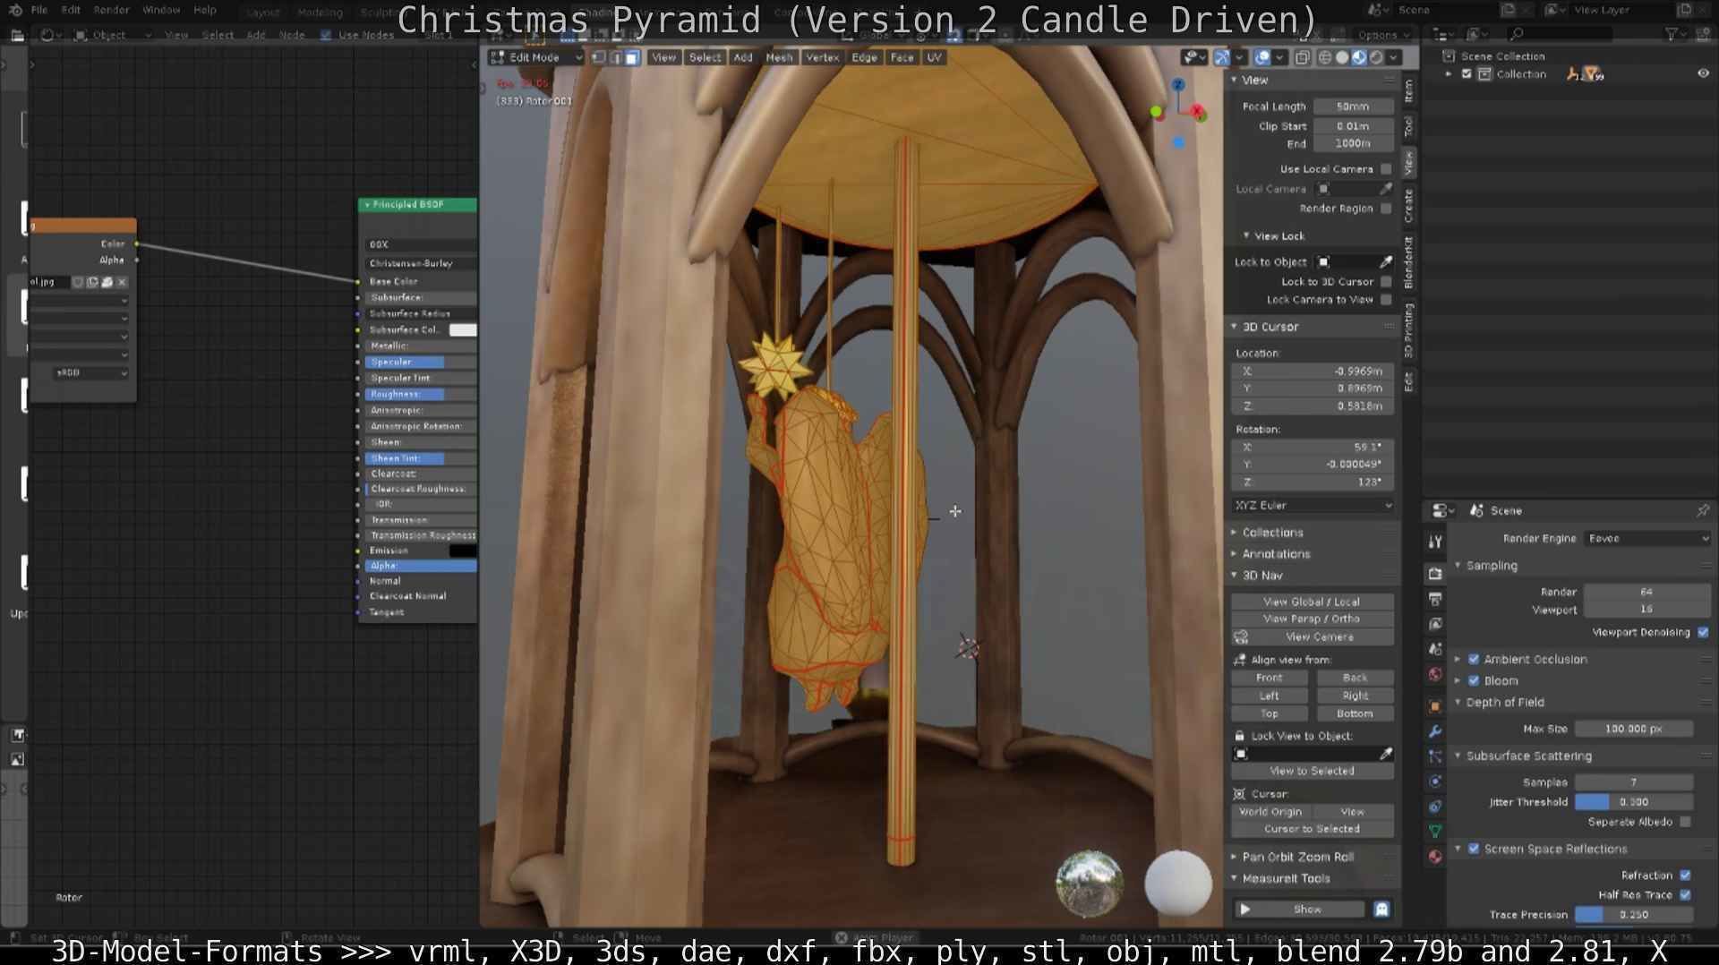Open Edit Mode dropdown
The height and width of the screenshot is (965, 1719).
[536, 57]
